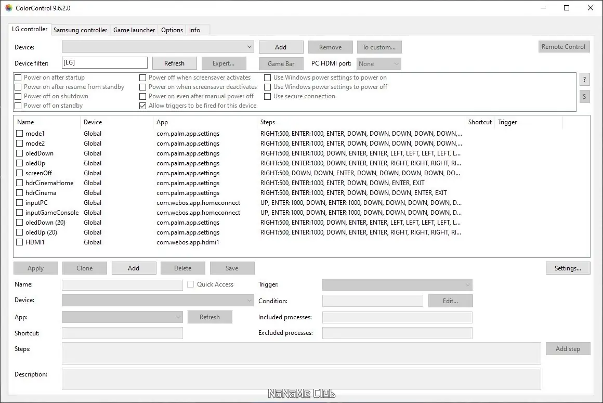Click the Remote Control button

[564, 46]
